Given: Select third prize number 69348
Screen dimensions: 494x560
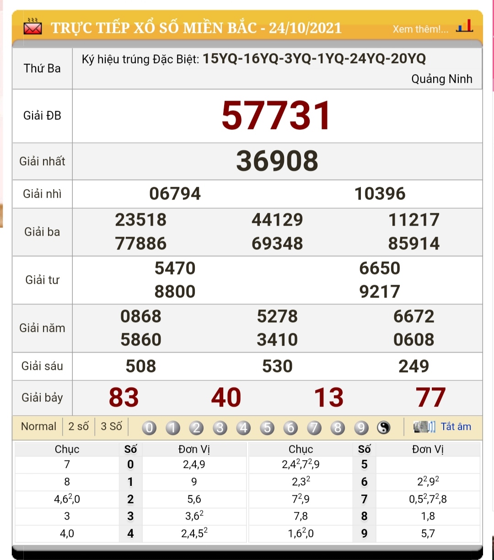Looking at the screenshot, I should tap(277, 244).
